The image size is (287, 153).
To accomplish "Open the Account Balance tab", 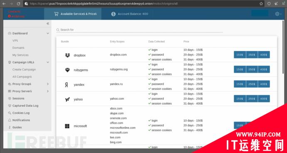I will (x=130, y=14).
